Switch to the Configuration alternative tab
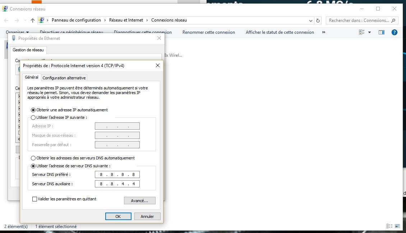Screen dimensions: 406x233 [64, 78]
